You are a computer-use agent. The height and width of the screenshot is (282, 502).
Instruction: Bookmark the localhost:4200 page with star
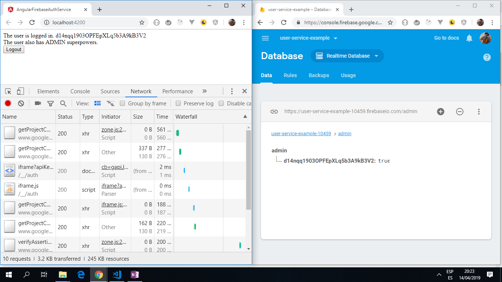pos(142,22)
